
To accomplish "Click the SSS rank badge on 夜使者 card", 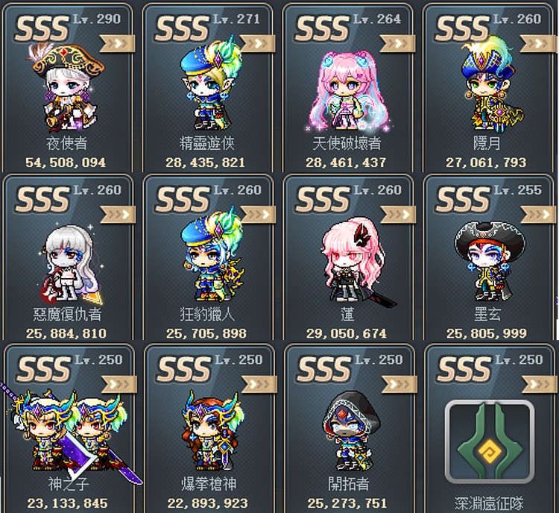I will pos(42,28).
